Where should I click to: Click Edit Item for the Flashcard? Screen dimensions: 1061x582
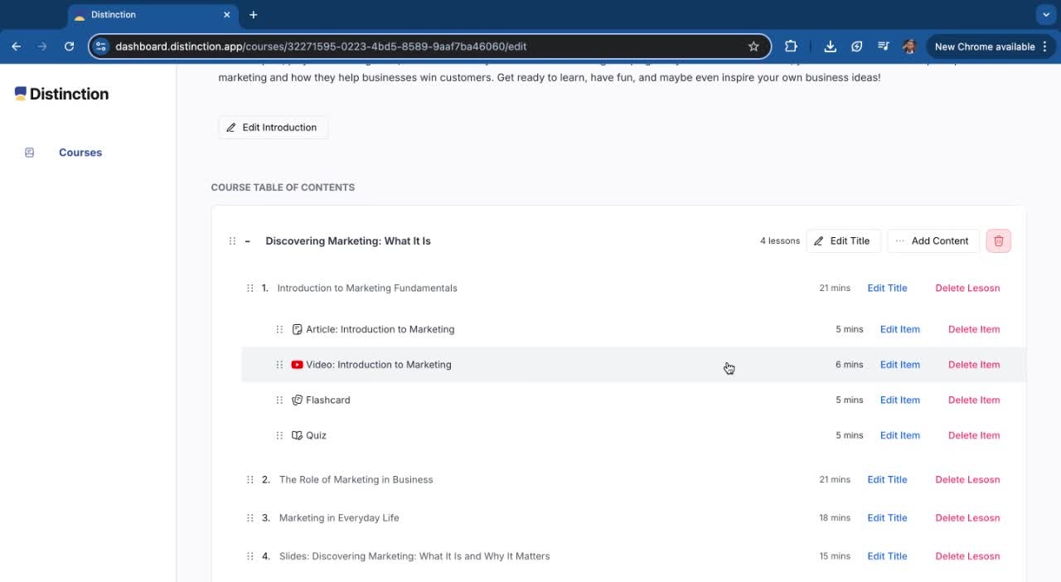(x=899, y=400)
